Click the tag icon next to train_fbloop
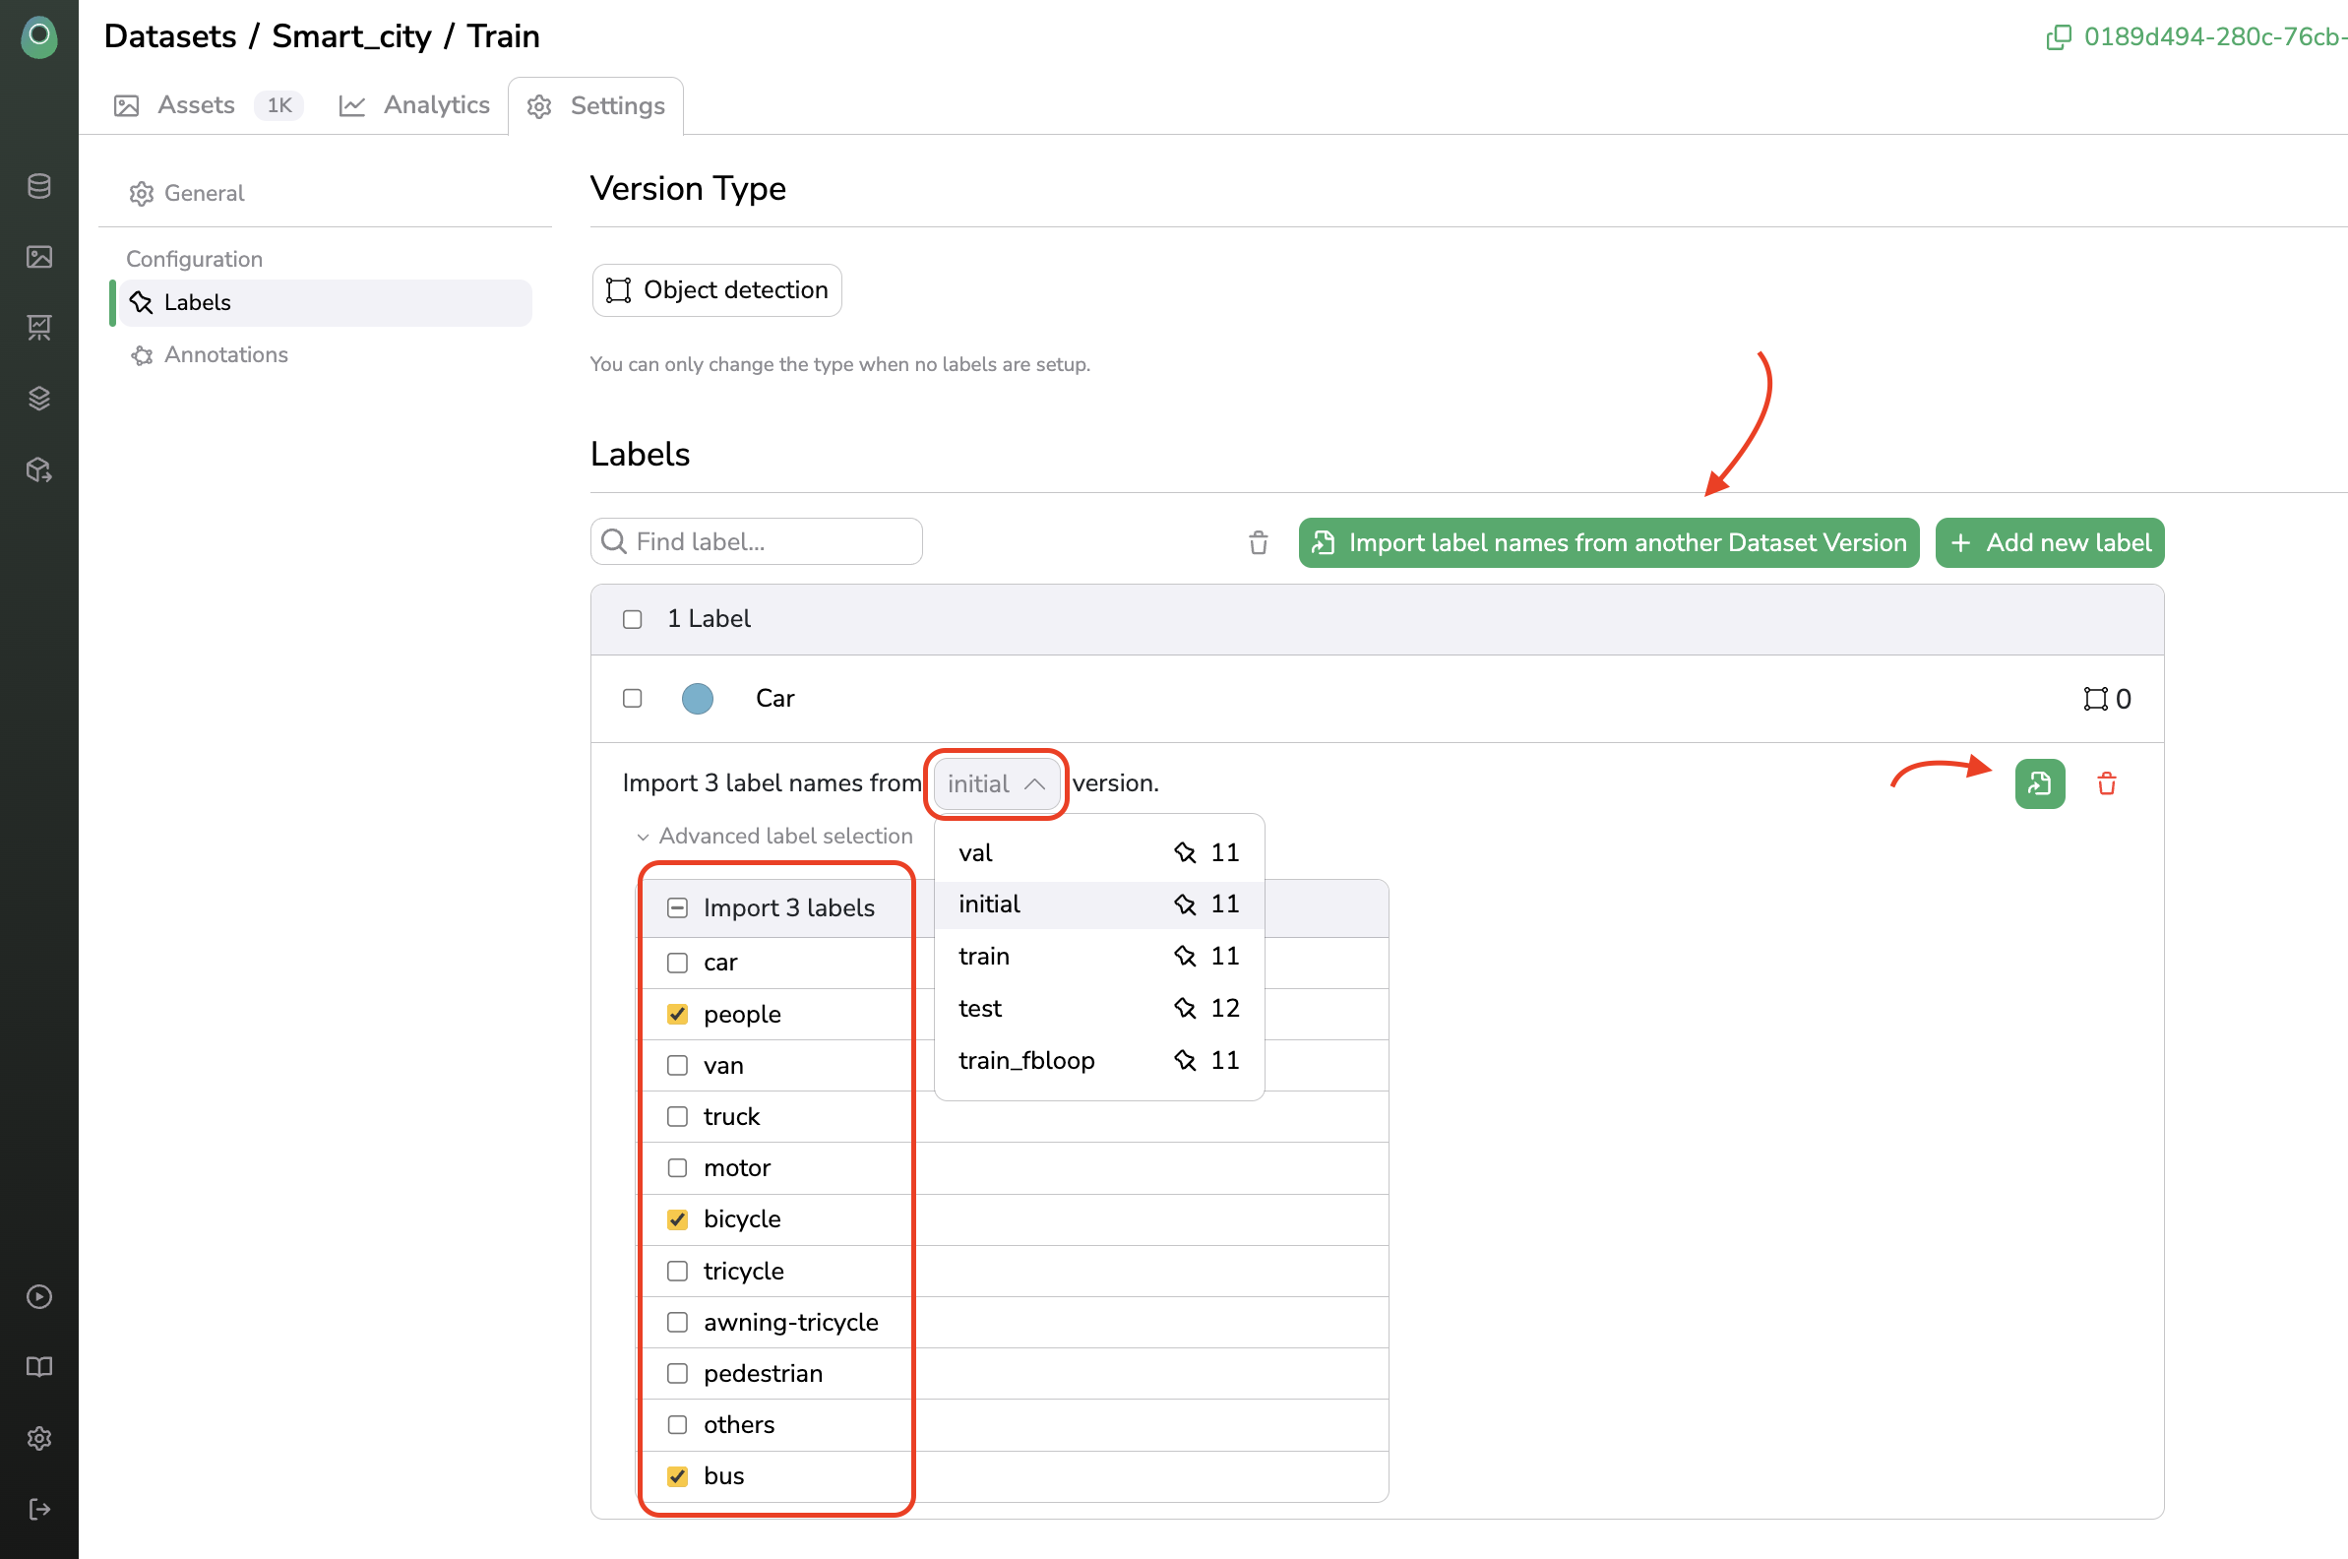2348x1559 pixels. 1184,1061
